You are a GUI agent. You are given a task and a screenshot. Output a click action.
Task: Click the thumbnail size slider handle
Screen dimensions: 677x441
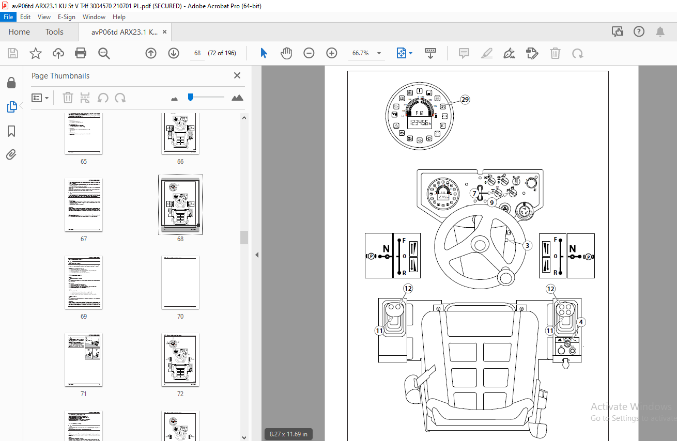(x=190, y=97)
